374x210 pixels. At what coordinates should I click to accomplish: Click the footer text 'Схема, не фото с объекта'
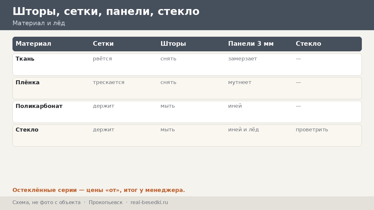(x=46, y=203)
